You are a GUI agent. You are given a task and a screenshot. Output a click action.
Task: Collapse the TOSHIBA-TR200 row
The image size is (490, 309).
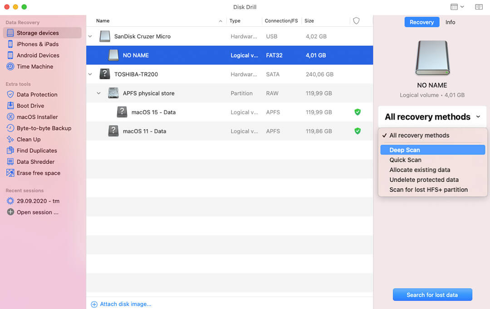point(90,74)
